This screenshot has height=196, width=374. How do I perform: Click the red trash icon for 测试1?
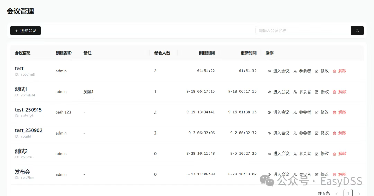coord(335,92)
